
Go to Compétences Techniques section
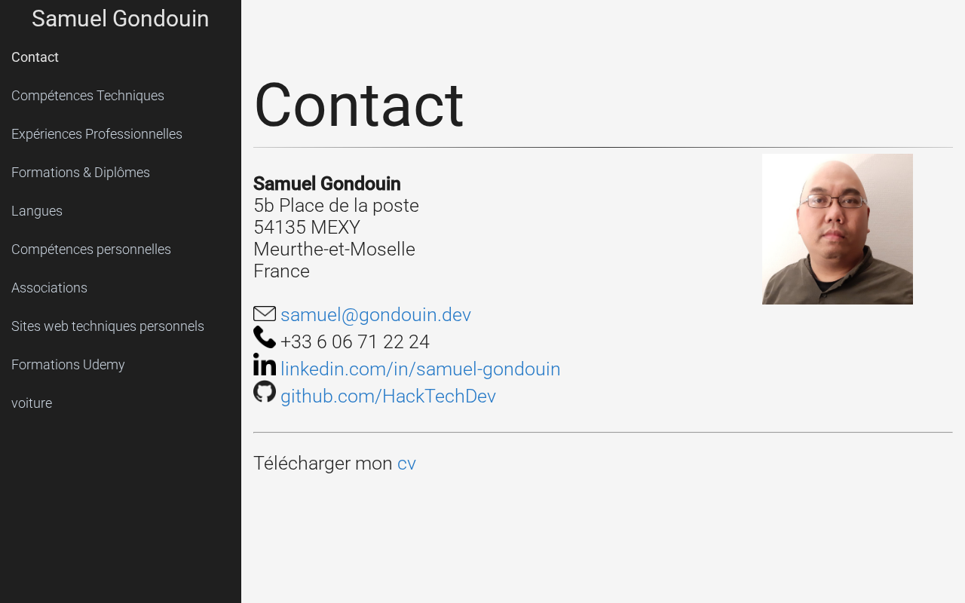[87, 96]
